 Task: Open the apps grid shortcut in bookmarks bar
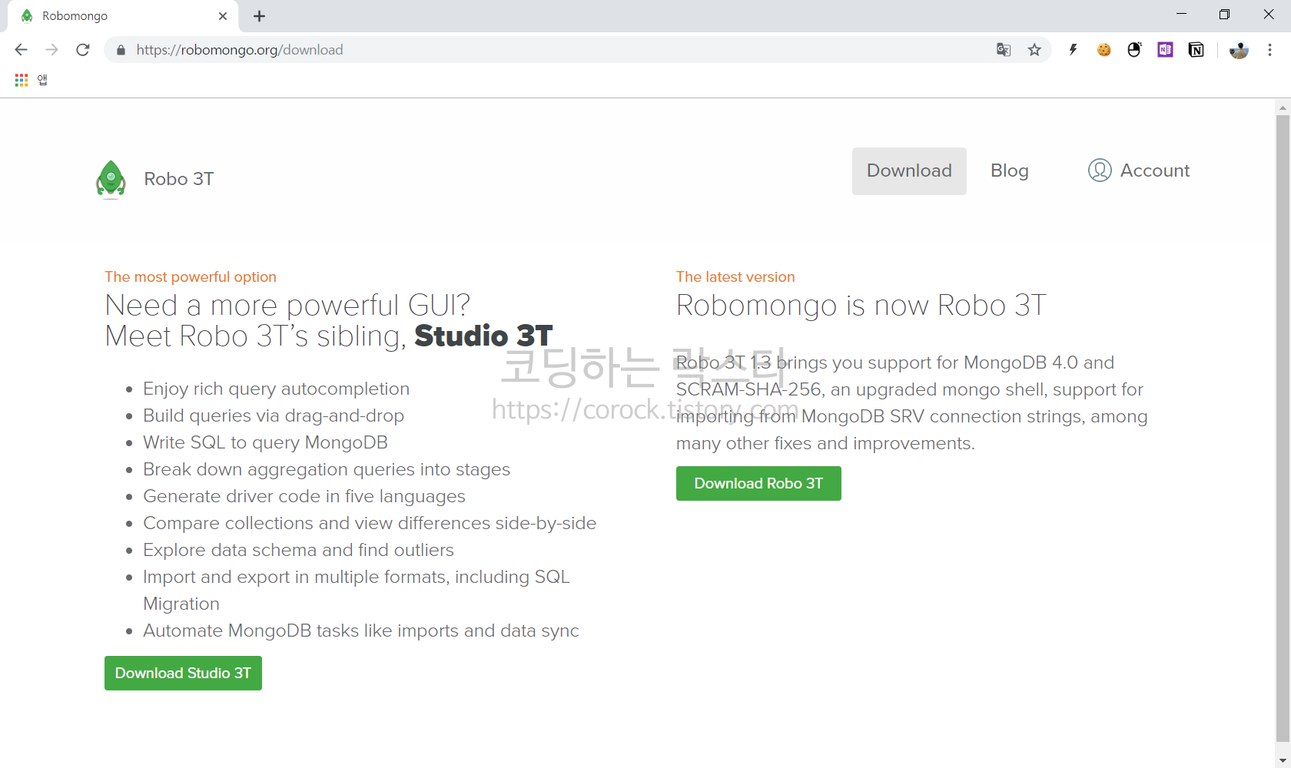tap(22, 80)
